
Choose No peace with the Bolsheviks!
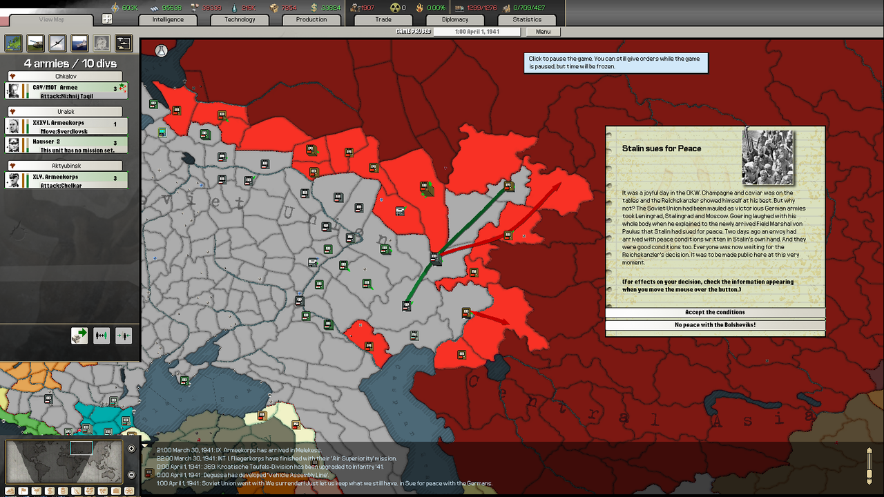coord(715,324)
